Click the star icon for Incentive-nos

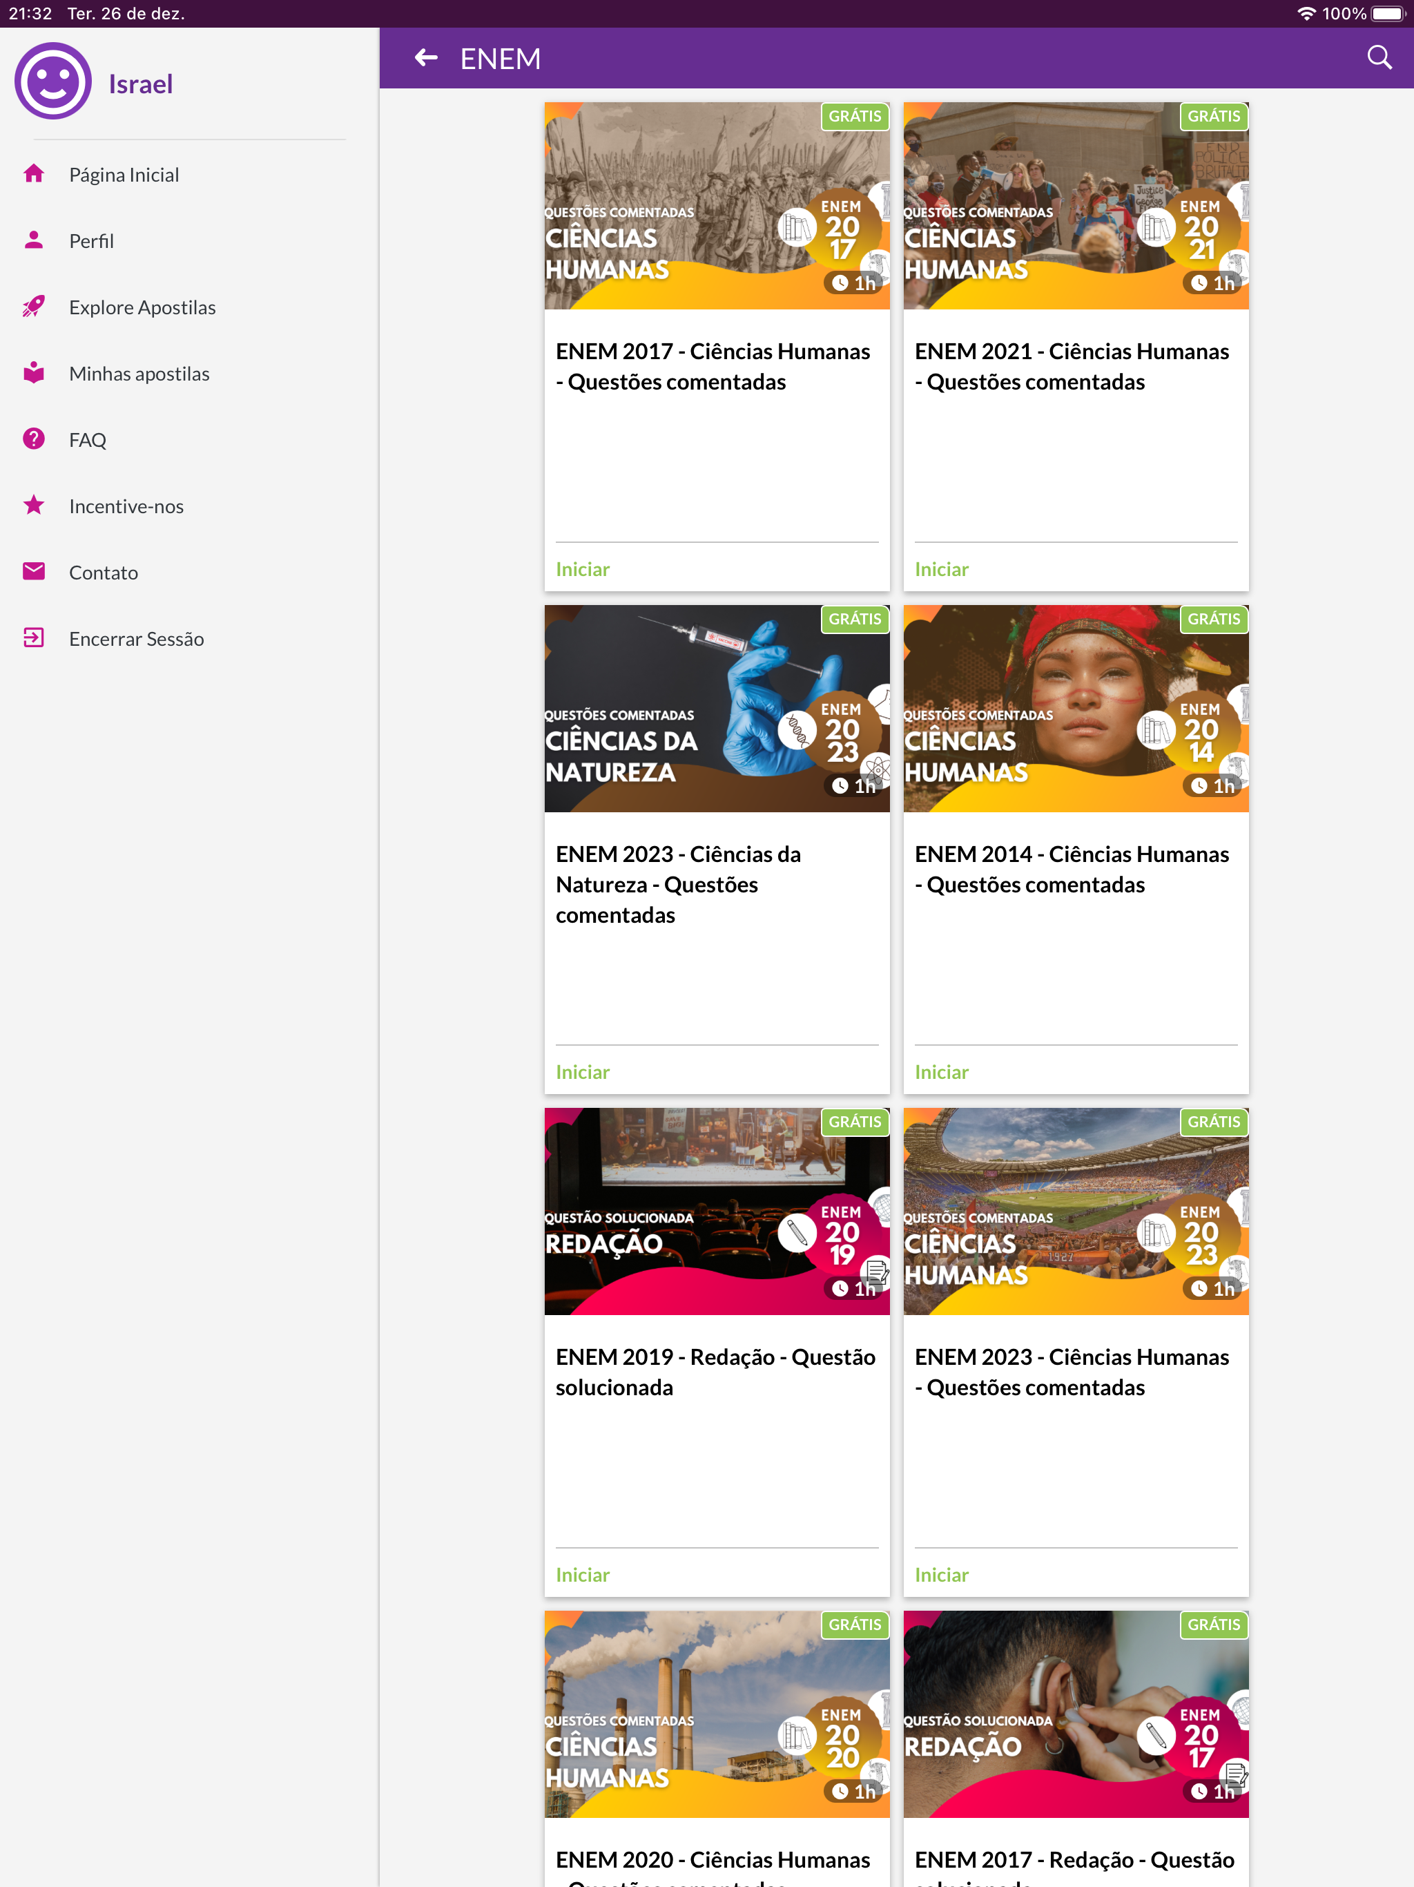coord(34,505)
